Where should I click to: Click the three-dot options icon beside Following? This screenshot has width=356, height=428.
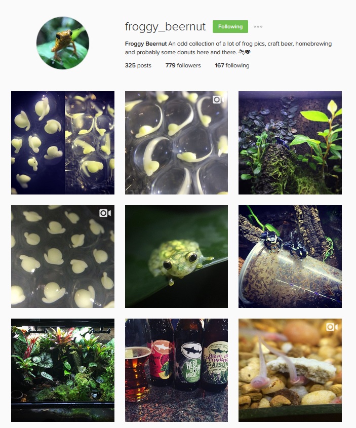[x=258, y=27]
